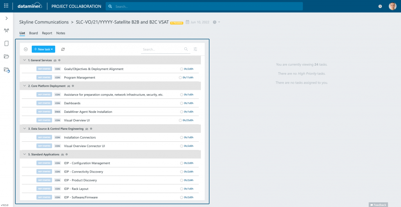
Task: Click the global Search bar in header
Action: (x=204, y=6)
